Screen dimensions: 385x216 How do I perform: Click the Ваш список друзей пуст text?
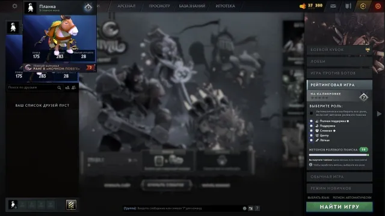(x=42, y=106)
